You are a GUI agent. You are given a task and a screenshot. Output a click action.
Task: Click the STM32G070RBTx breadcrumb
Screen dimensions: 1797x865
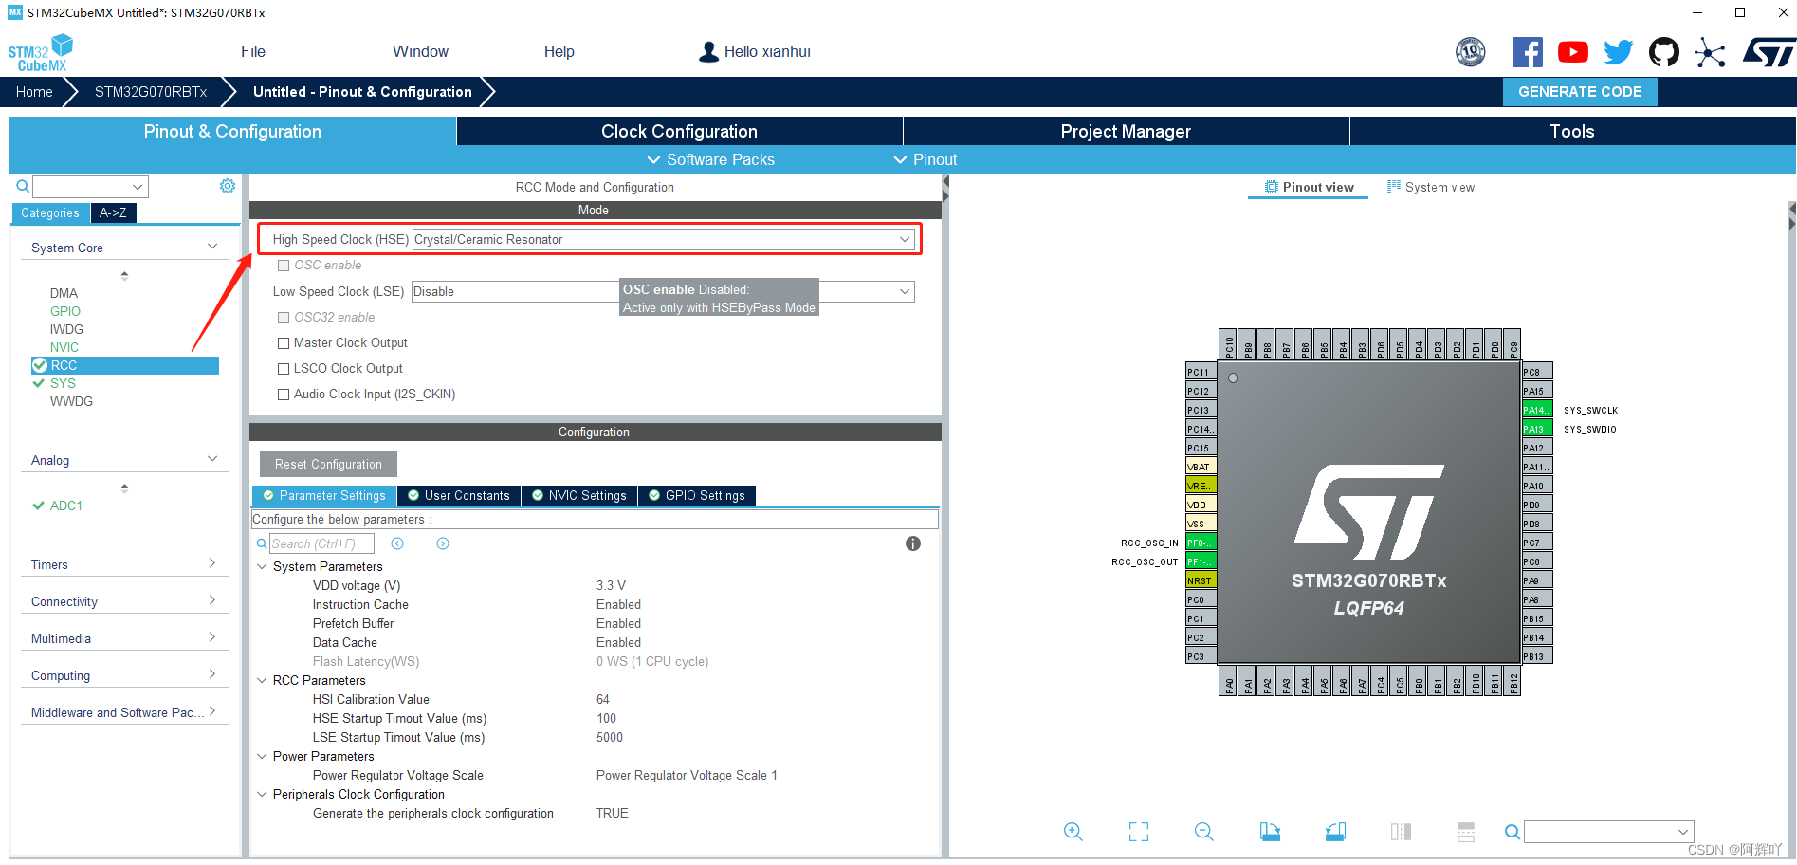pos(151,92)
